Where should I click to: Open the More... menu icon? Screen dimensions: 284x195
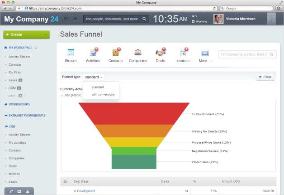tap(205, 53)
